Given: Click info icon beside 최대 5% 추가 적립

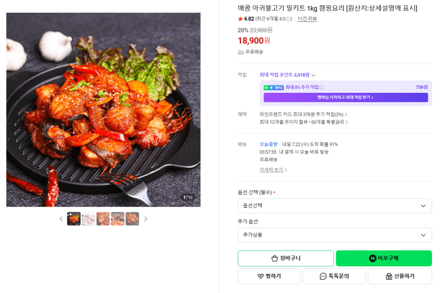Looking at the screenshot, I should 321,88.
